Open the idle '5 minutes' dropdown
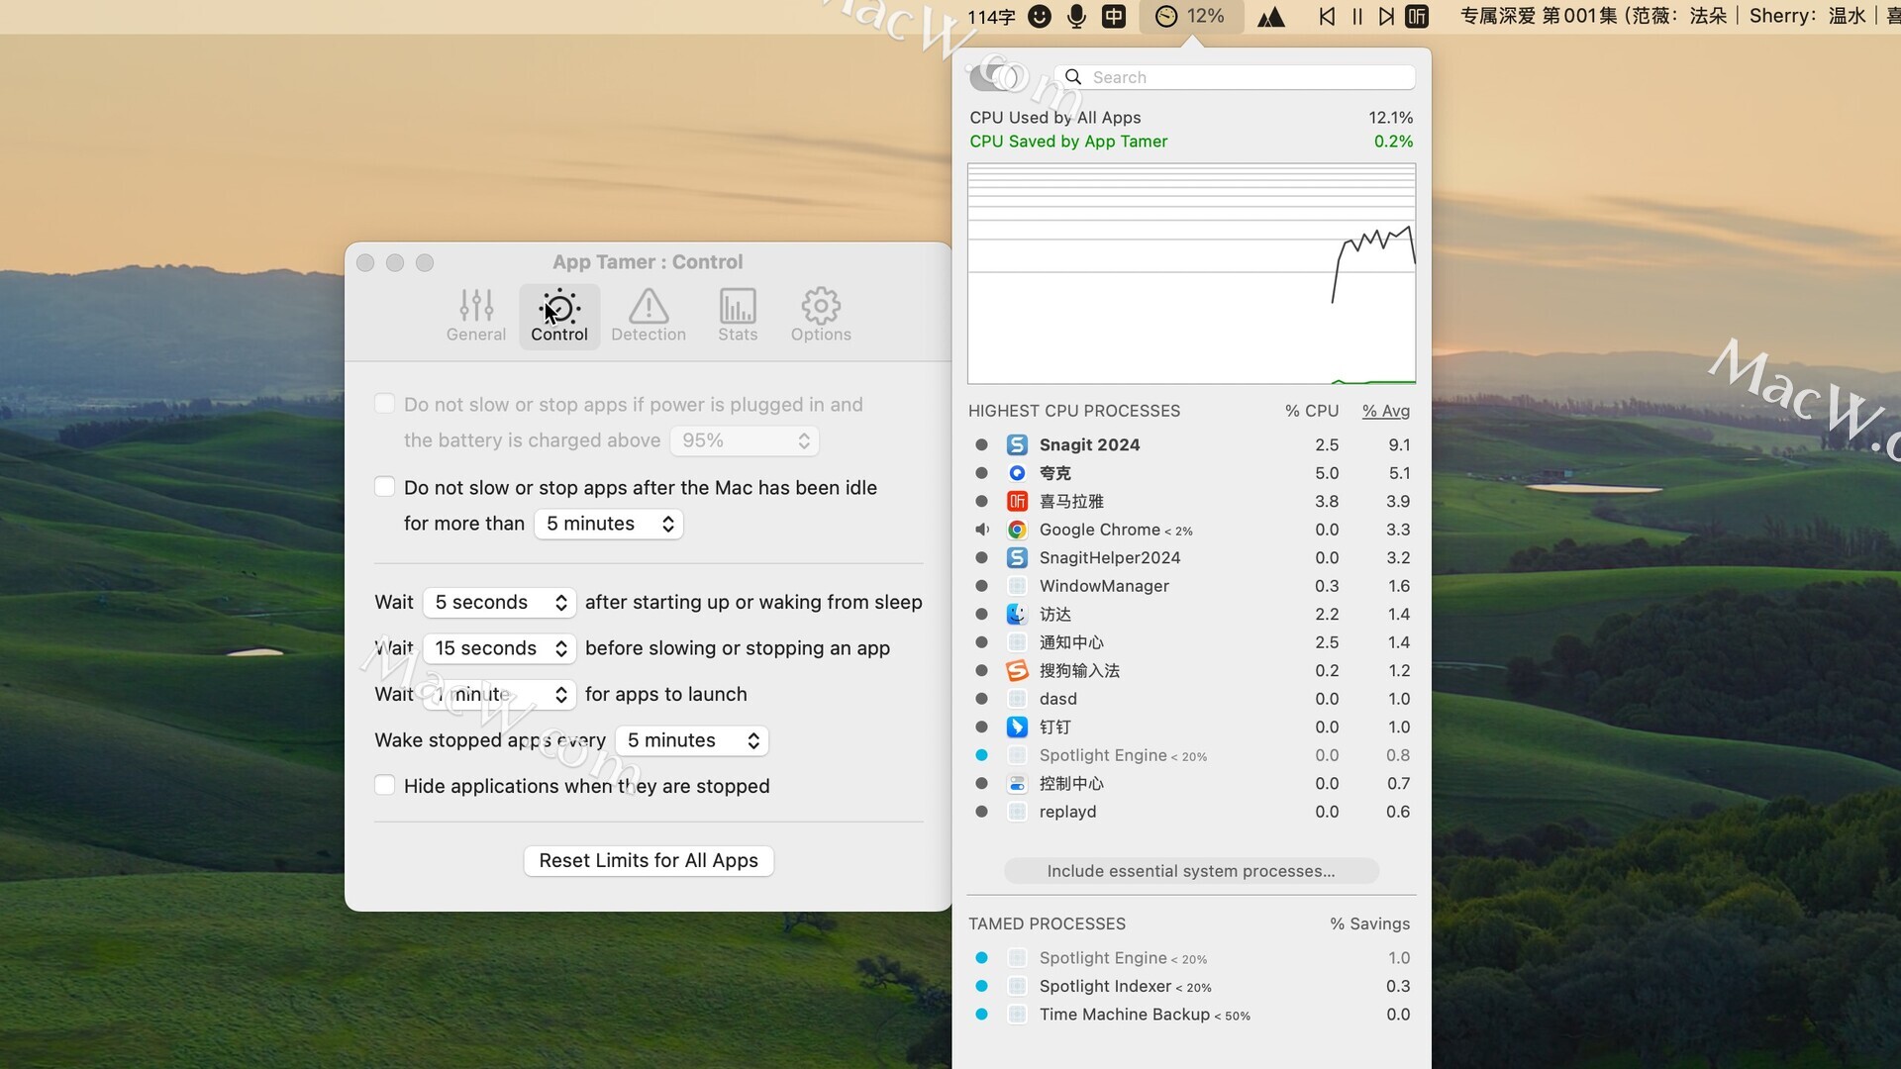This screenshot has width=1901, height=1069. (609, 524)
